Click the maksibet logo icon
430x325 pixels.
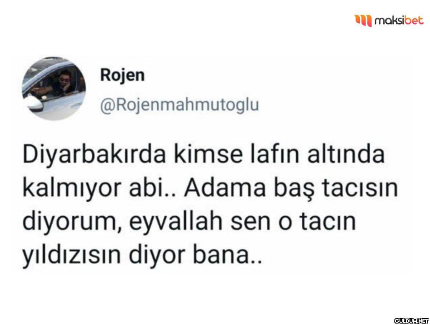[363, 20]
